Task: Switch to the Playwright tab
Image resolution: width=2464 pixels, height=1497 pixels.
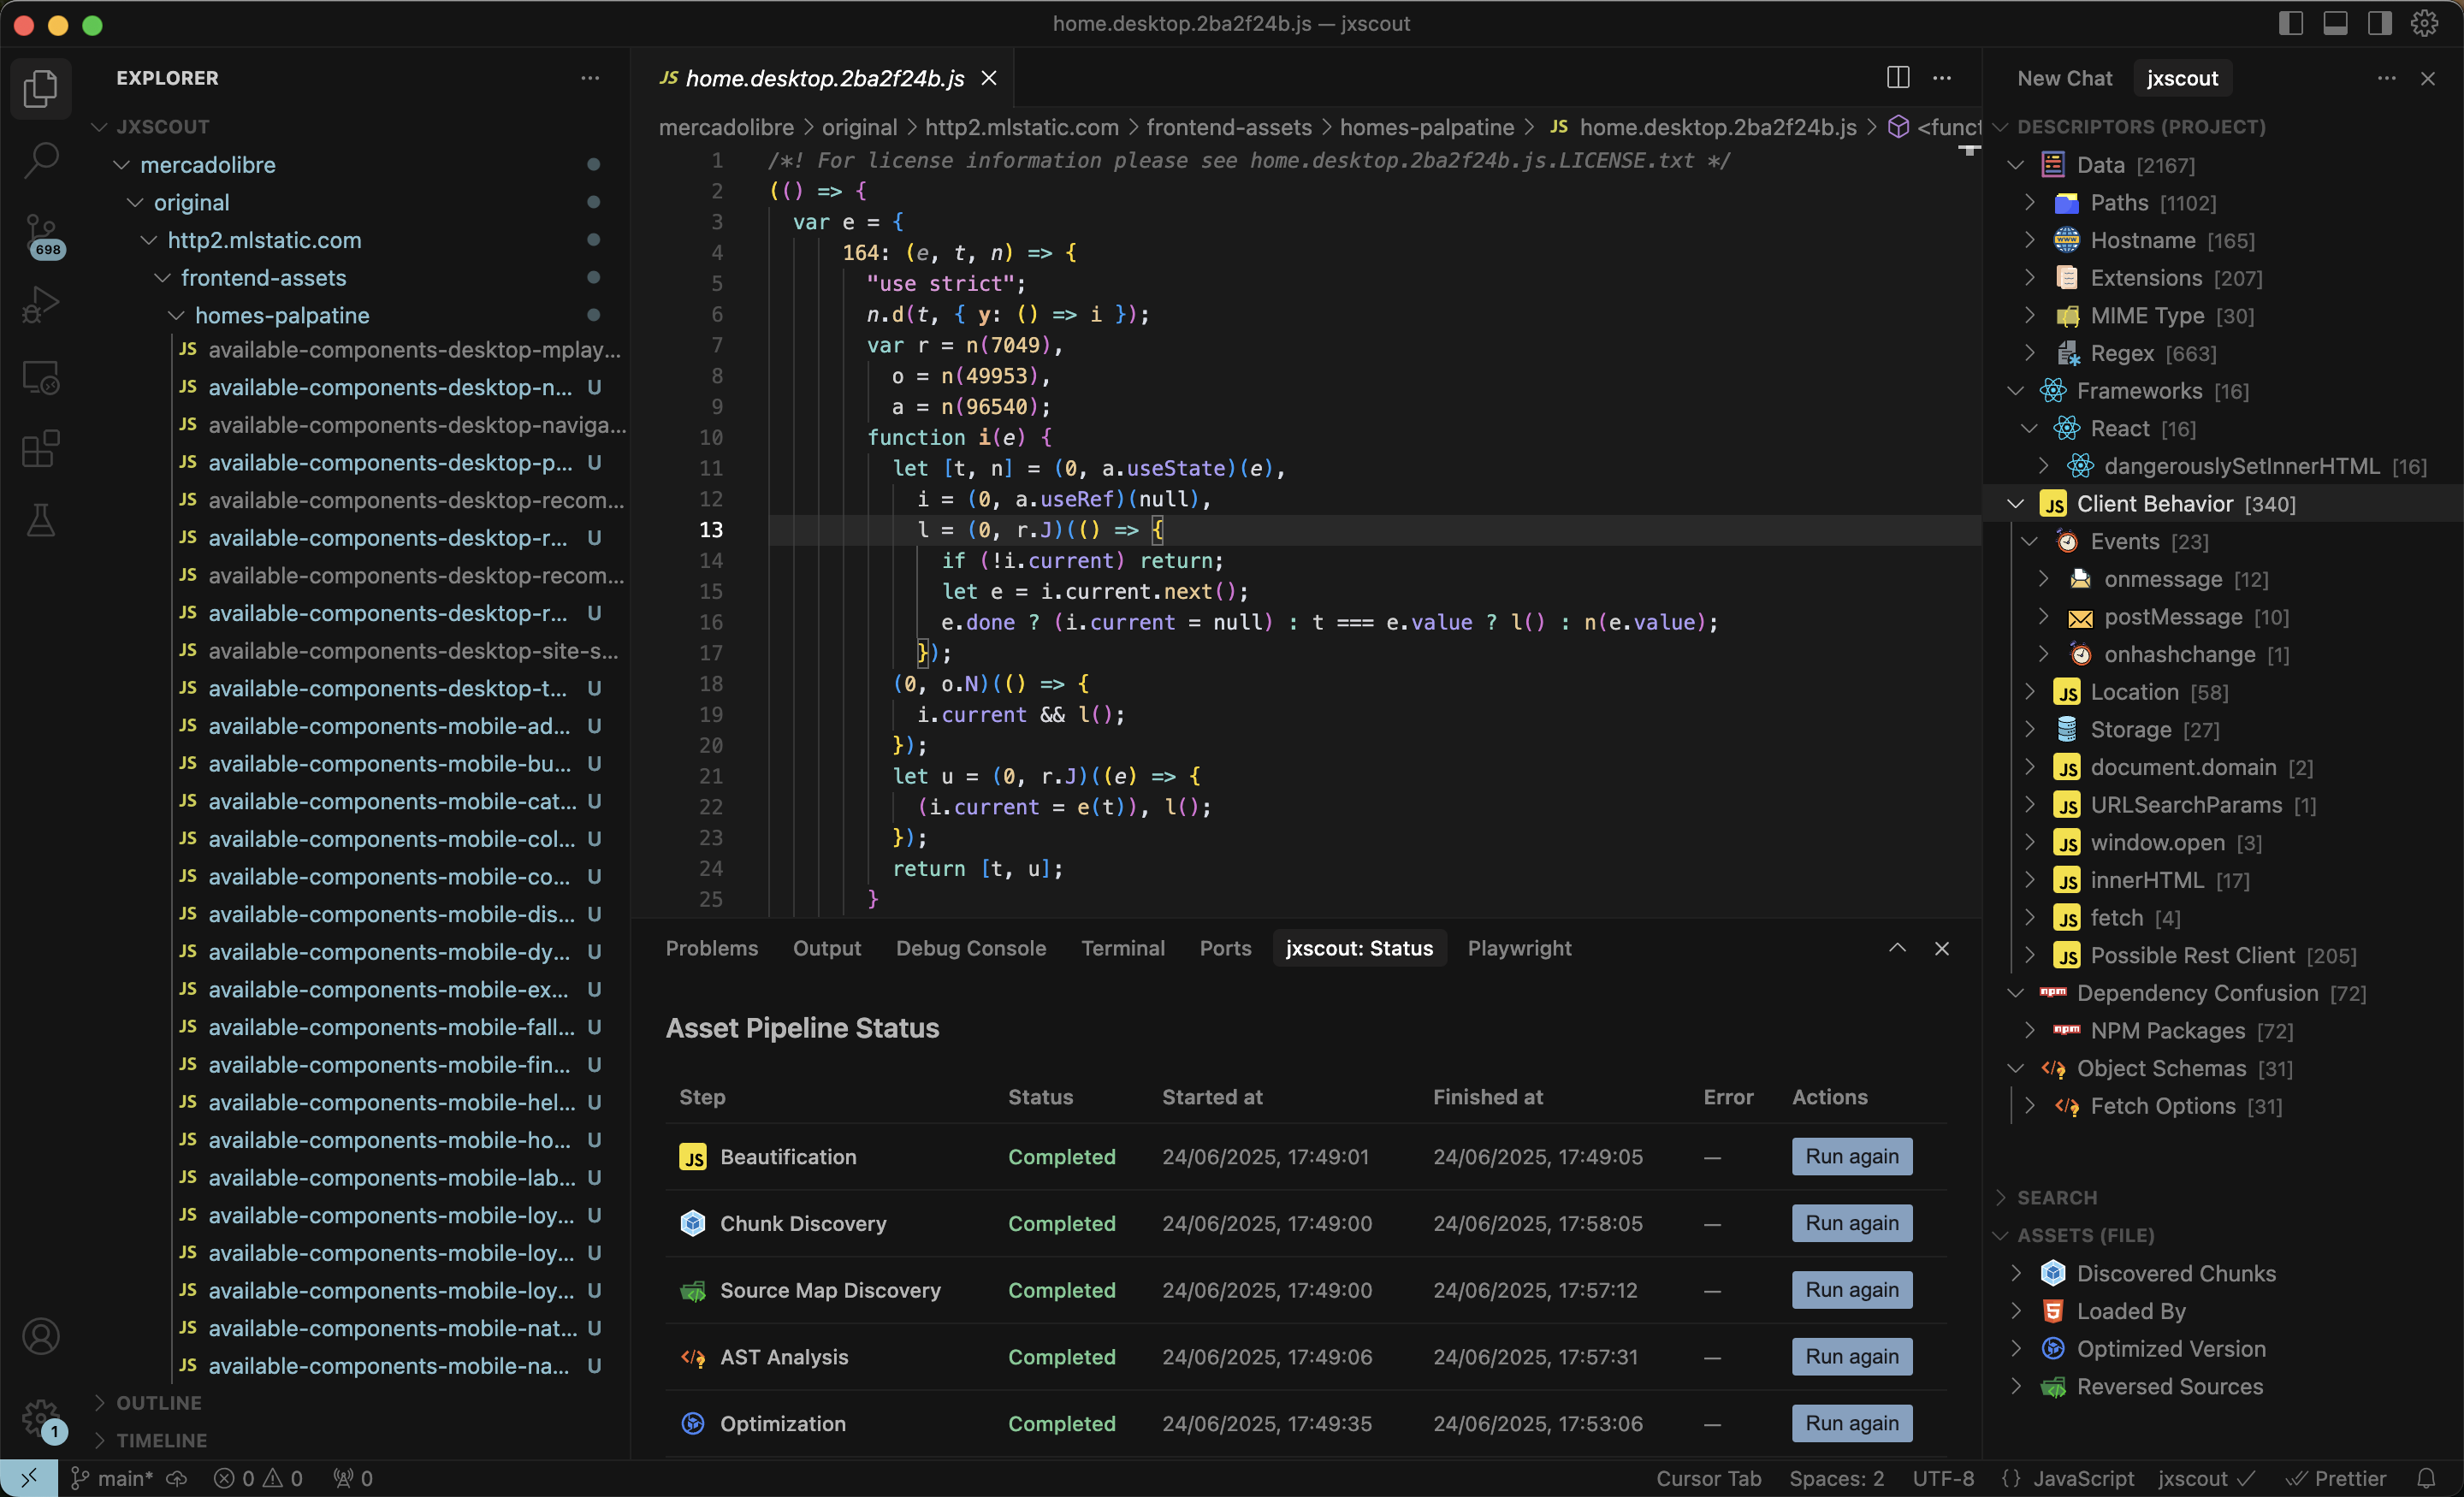Action: (1519, 948)
